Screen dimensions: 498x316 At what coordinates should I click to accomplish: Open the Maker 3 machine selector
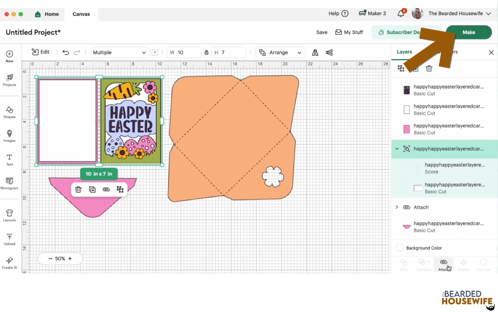tap(372, 13)
